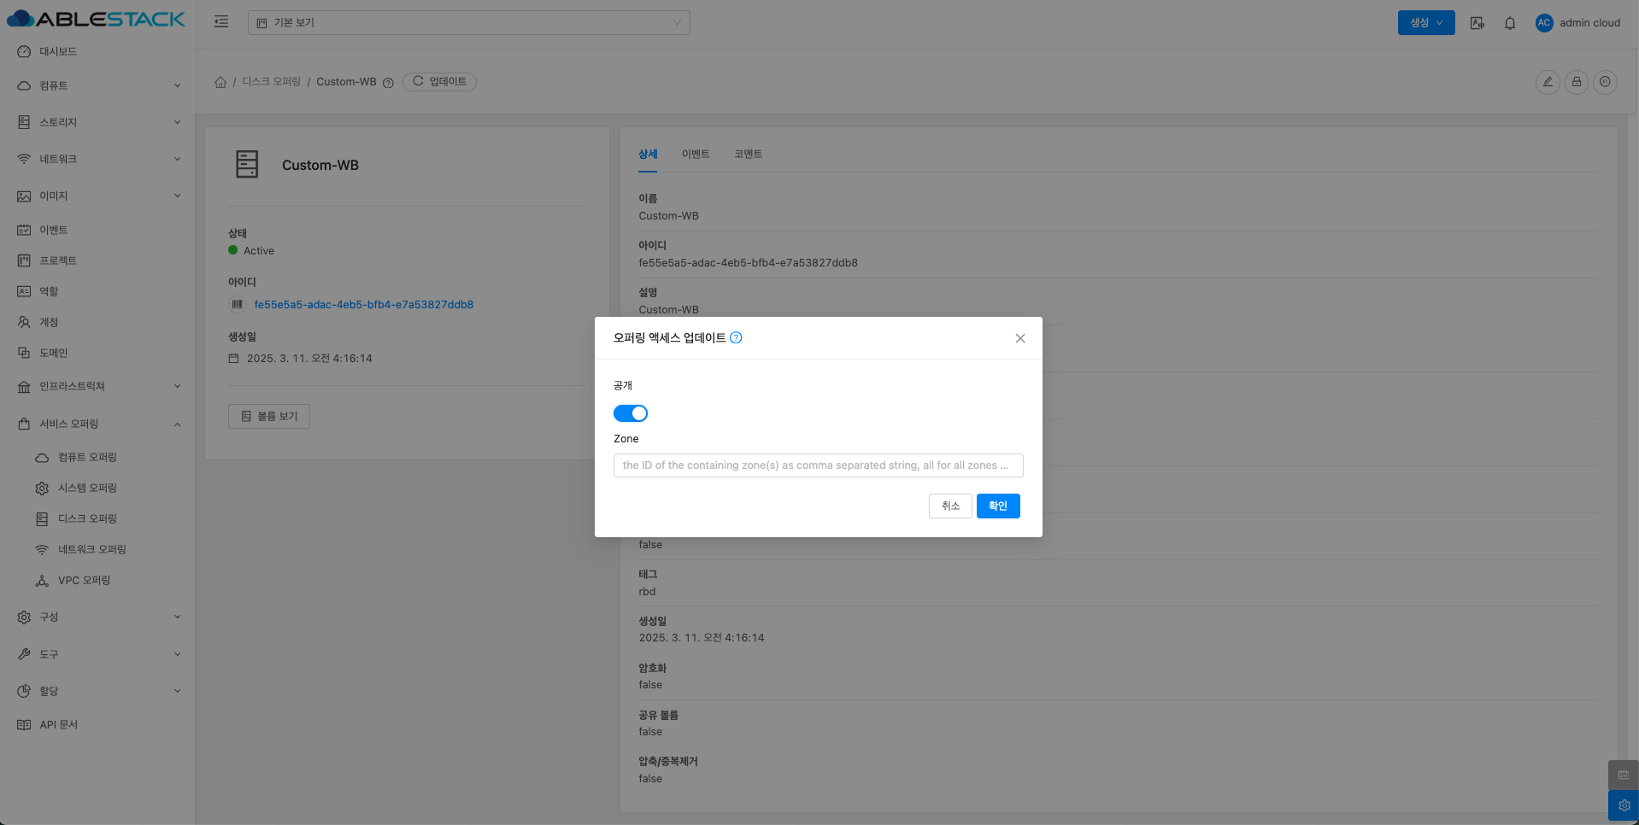Image resolution: width=1639 pixels, height=825 pixels.
Task: Open 네트워크 오퍼링 submenu item
Action: (97, 549)
